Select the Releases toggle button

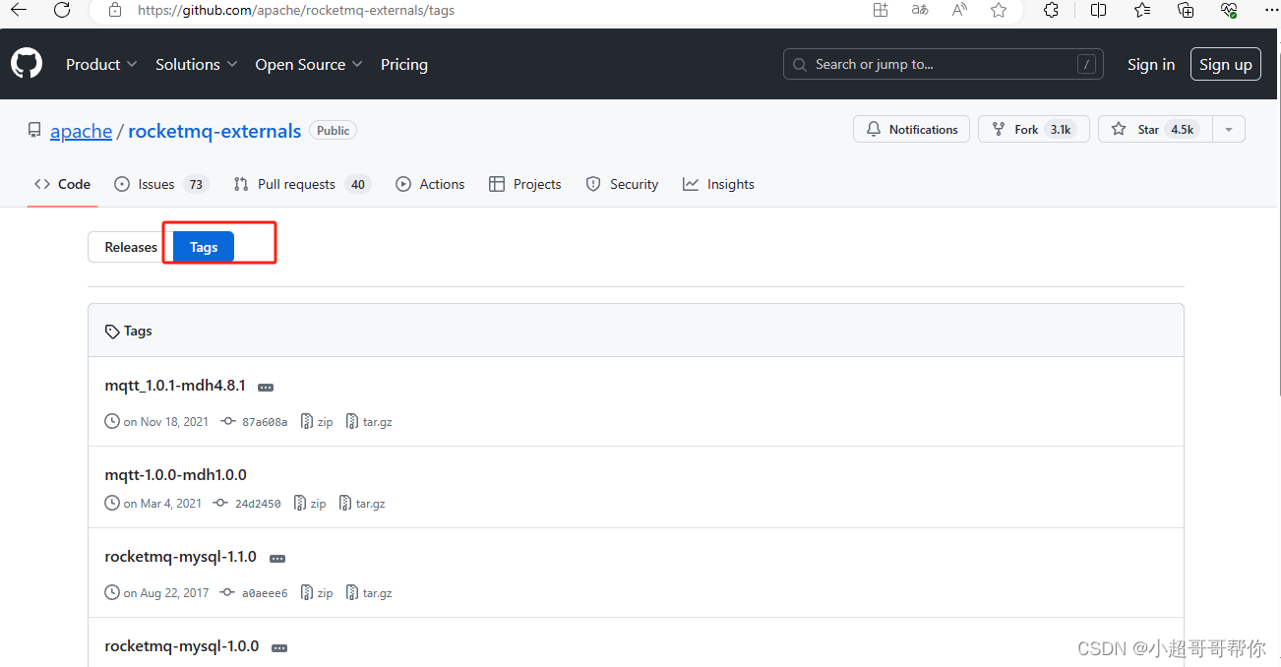tap(131, 247)
